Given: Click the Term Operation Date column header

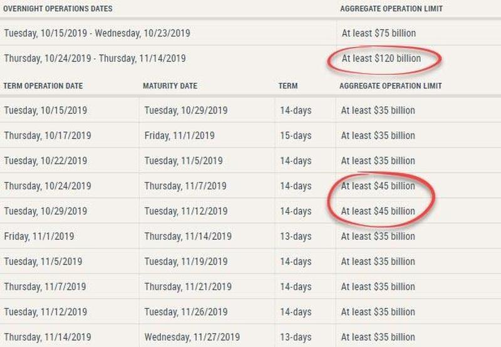Looking at the screenshot, I should pos(43,86).
